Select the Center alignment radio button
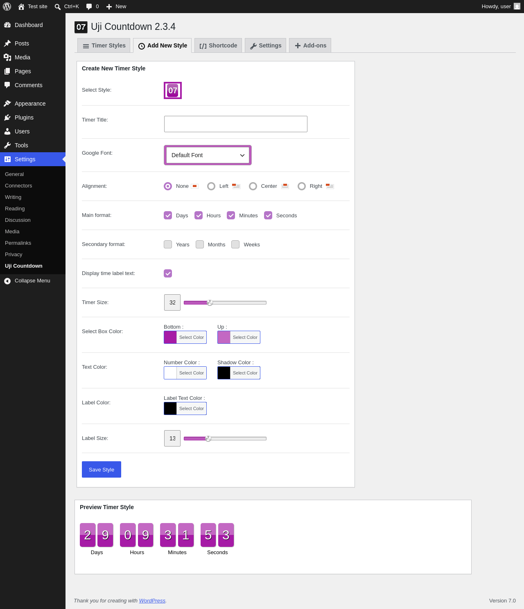The image size is (524, 609). (x=253, y=186)
